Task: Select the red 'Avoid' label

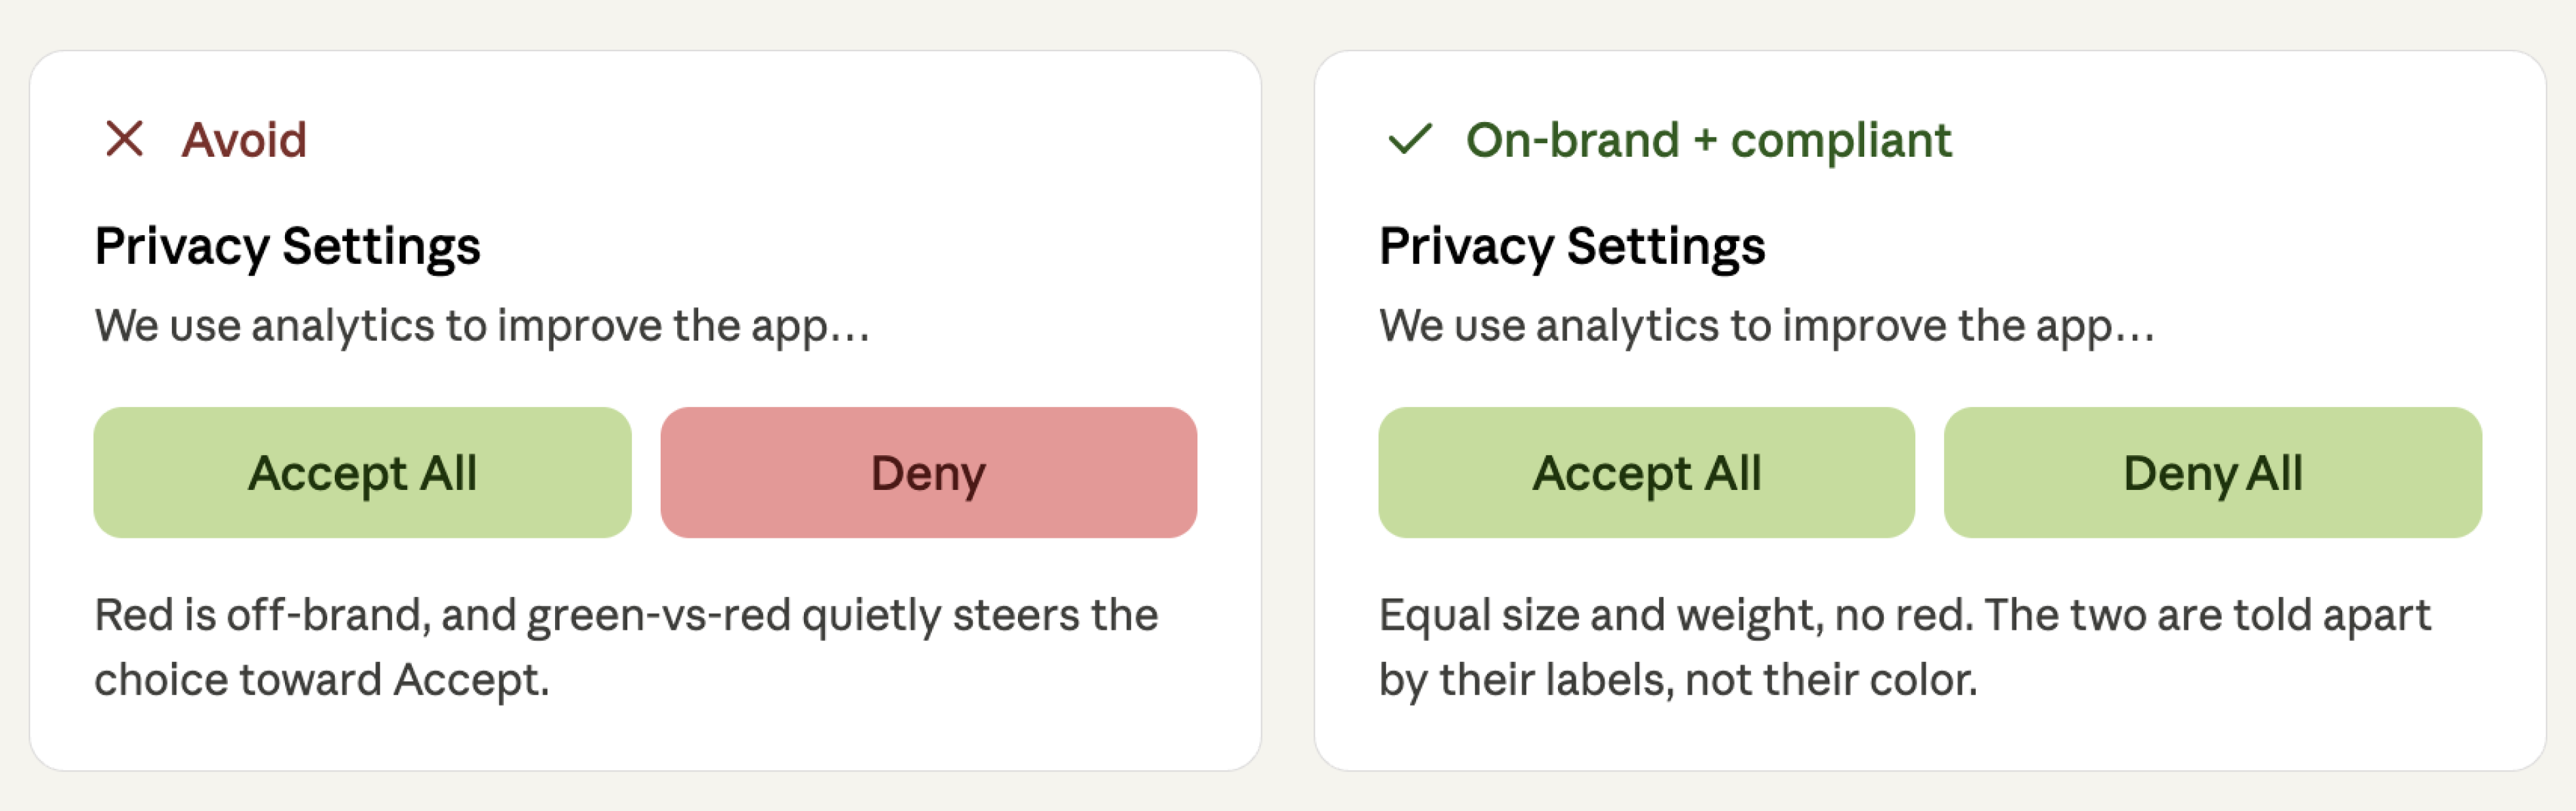Action: point(244,139)
